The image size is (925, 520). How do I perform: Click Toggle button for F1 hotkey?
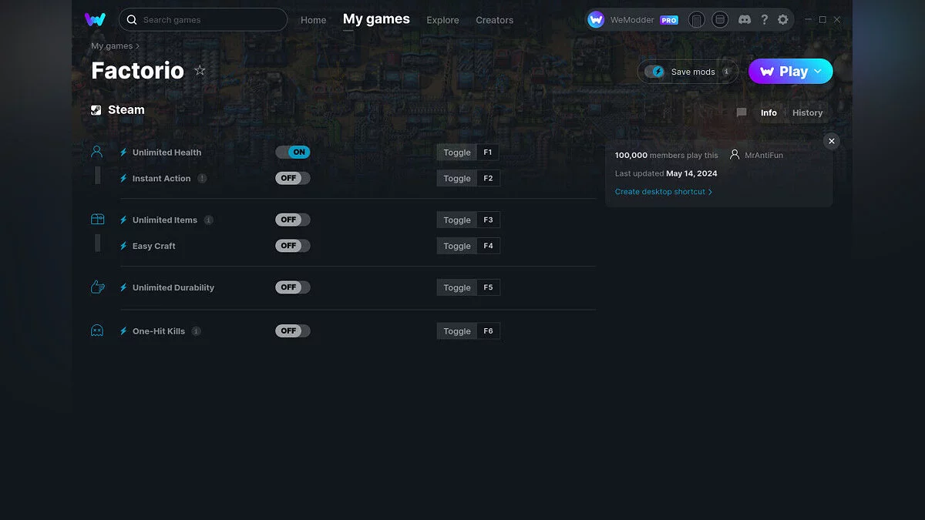point(456,153)
